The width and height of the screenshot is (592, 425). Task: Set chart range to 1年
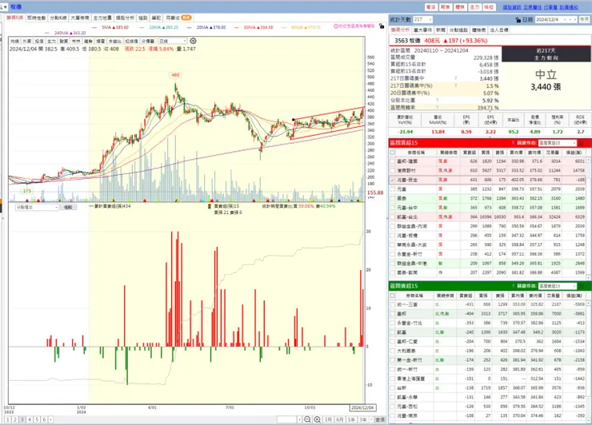351,419
